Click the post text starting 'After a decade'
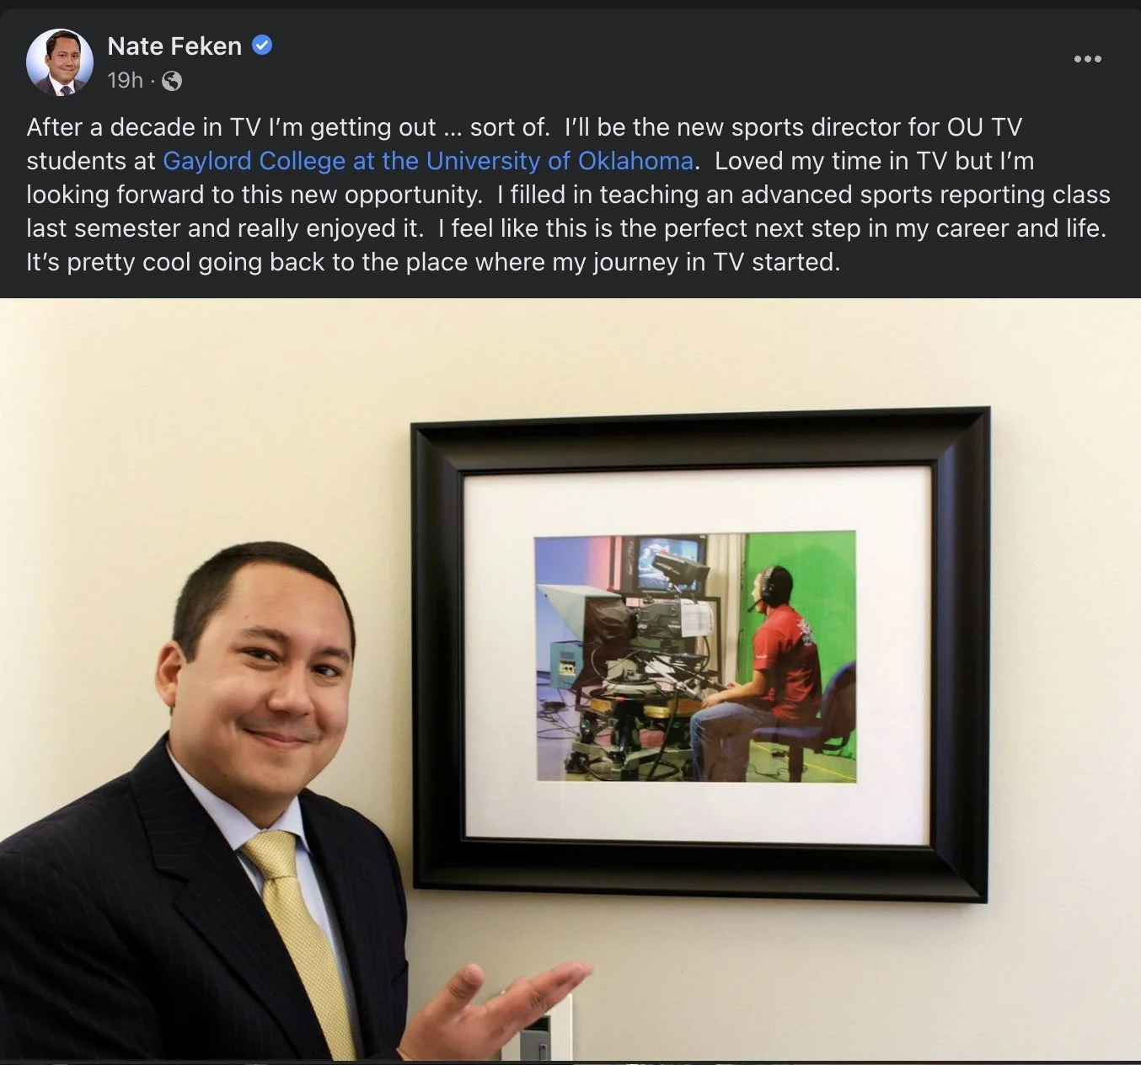Viewport: 1141px width, 1065px height. coord(568,194)
